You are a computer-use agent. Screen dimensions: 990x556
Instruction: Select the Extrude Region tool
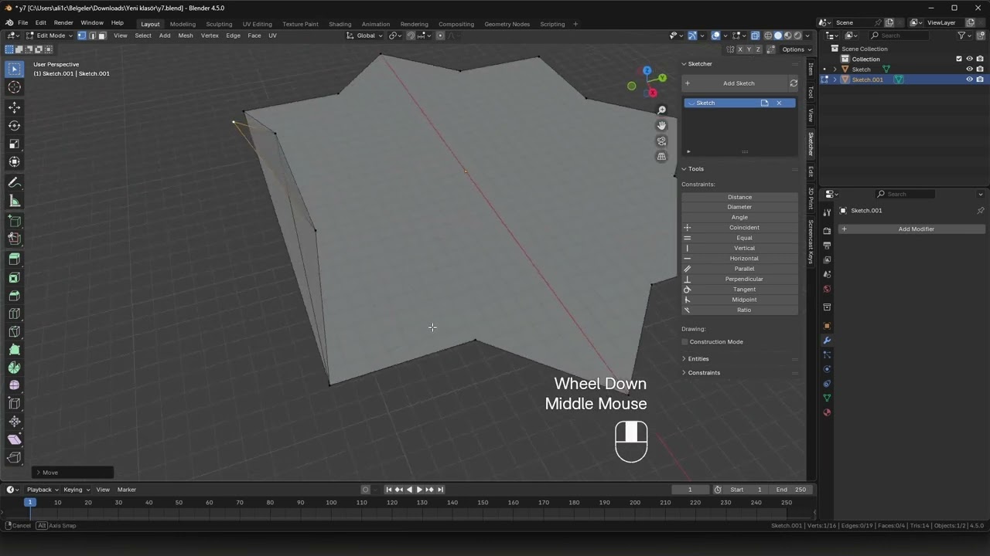[14, 259]
